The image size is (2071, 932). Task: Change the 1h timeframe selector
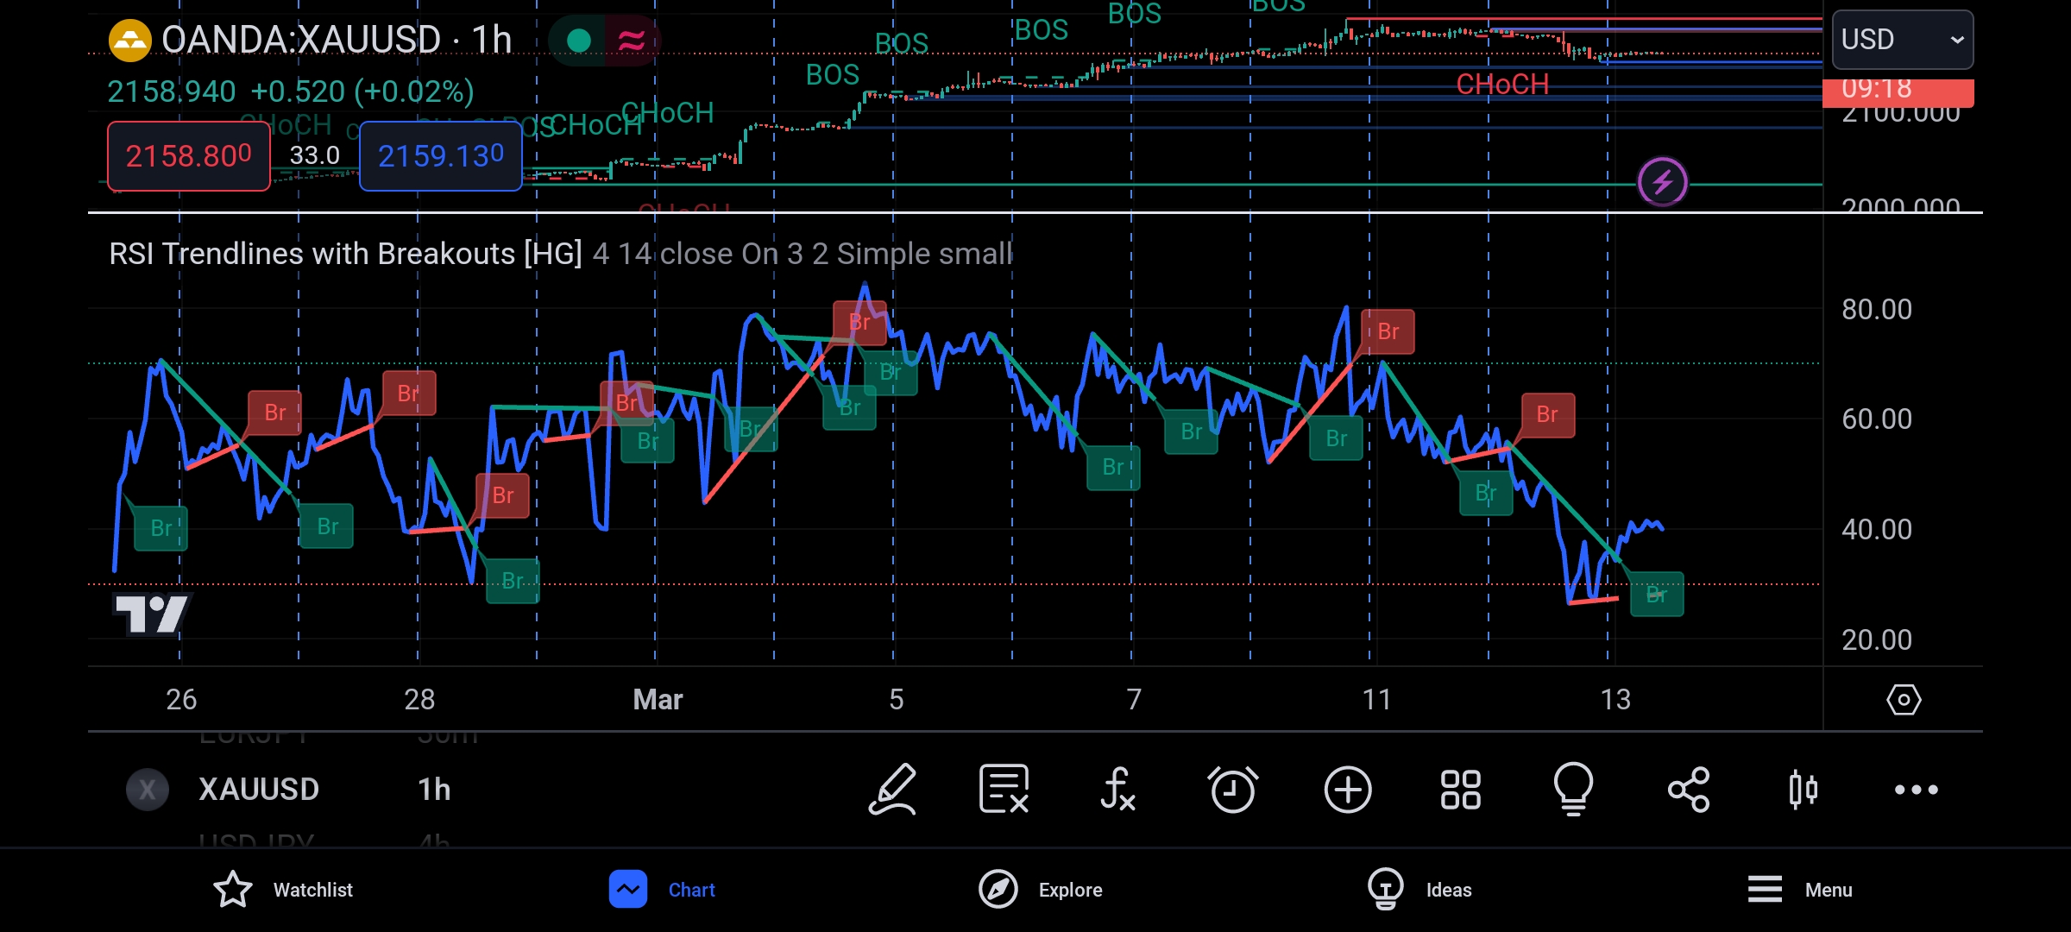(434, 789)
